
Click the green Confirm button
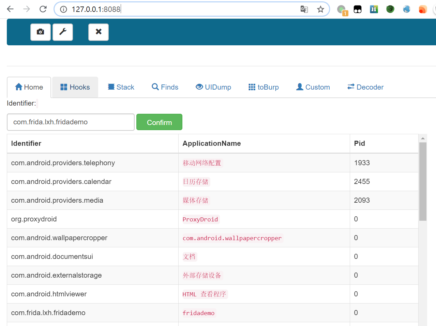point(159,122)
